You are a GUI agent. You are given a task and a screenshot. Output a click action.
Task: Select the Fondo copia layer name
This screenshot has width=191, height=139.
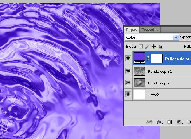[x=159, y=83]
